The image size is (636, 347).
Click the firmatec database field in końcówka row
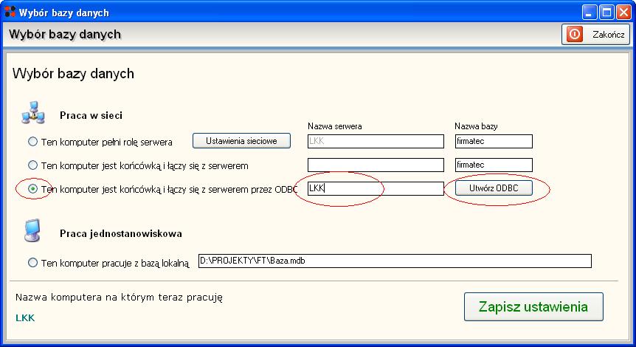point(494,165)
